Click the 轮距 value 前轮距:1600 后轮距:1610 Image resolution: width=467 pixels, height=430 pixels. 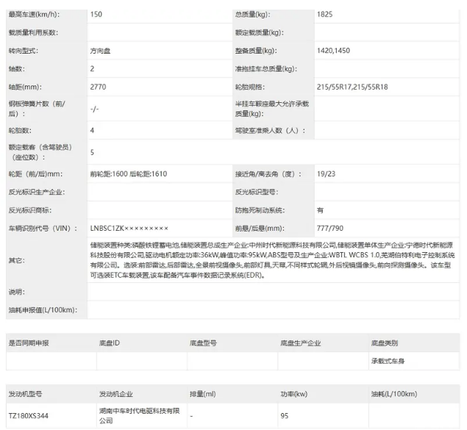(x=129, y=174)
